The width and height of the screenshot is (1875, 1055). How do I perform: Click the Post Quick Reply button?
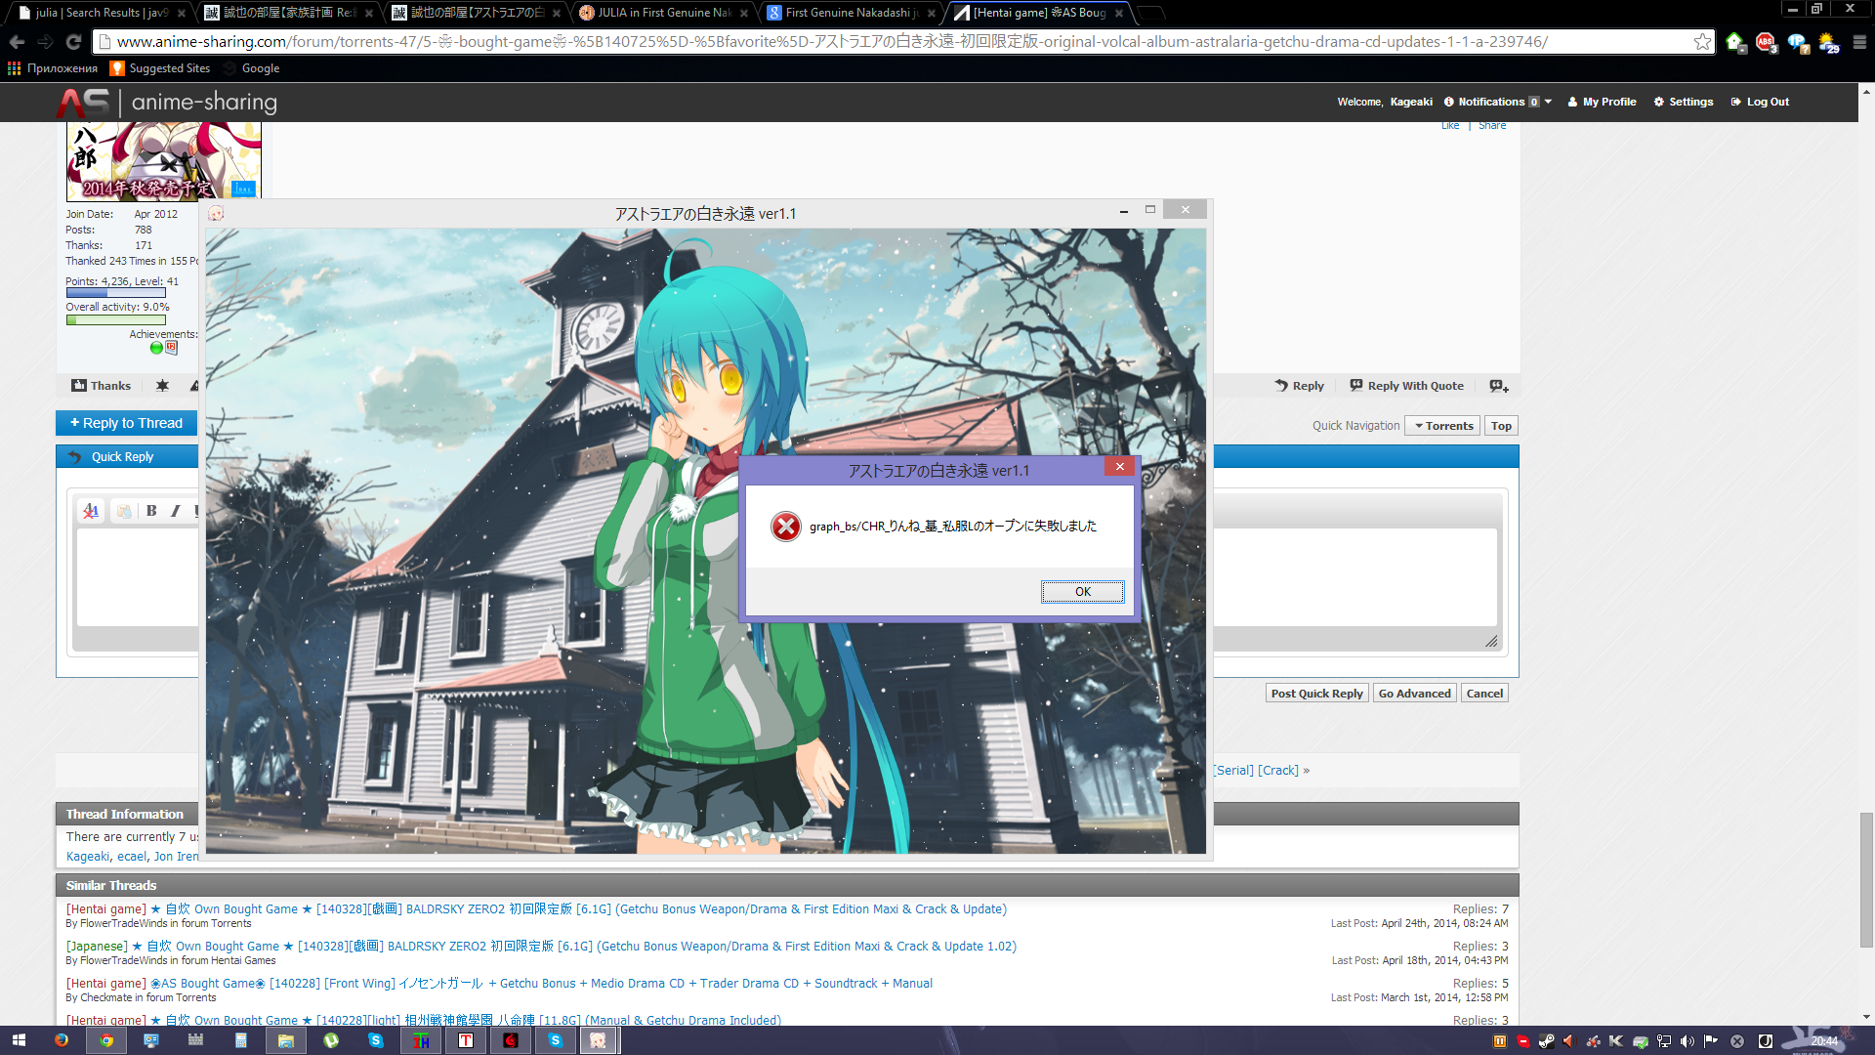(1316, 694)
